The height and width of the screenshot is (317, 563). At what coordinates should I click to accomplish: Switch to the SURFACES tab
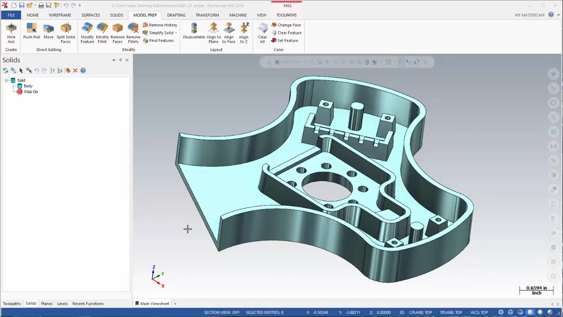91,15
